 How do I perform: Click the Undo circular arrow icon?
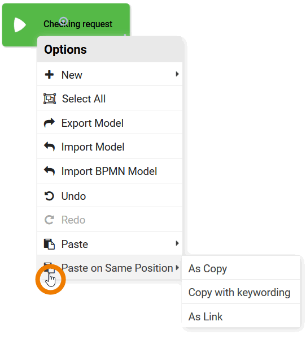coord(49,196)
